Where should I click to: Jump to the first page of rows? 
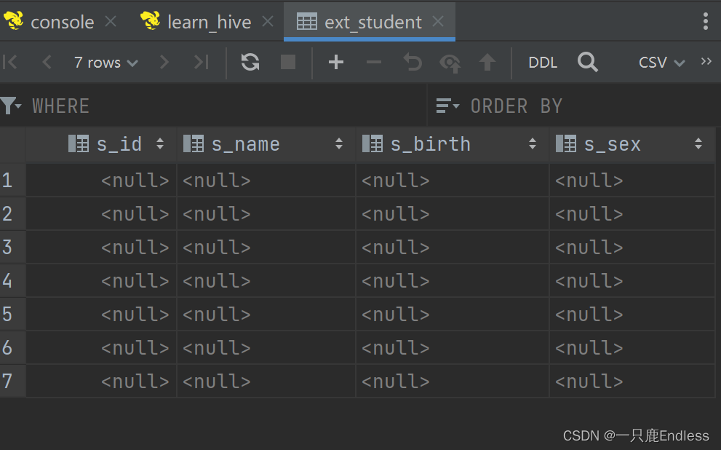(10, 62)
